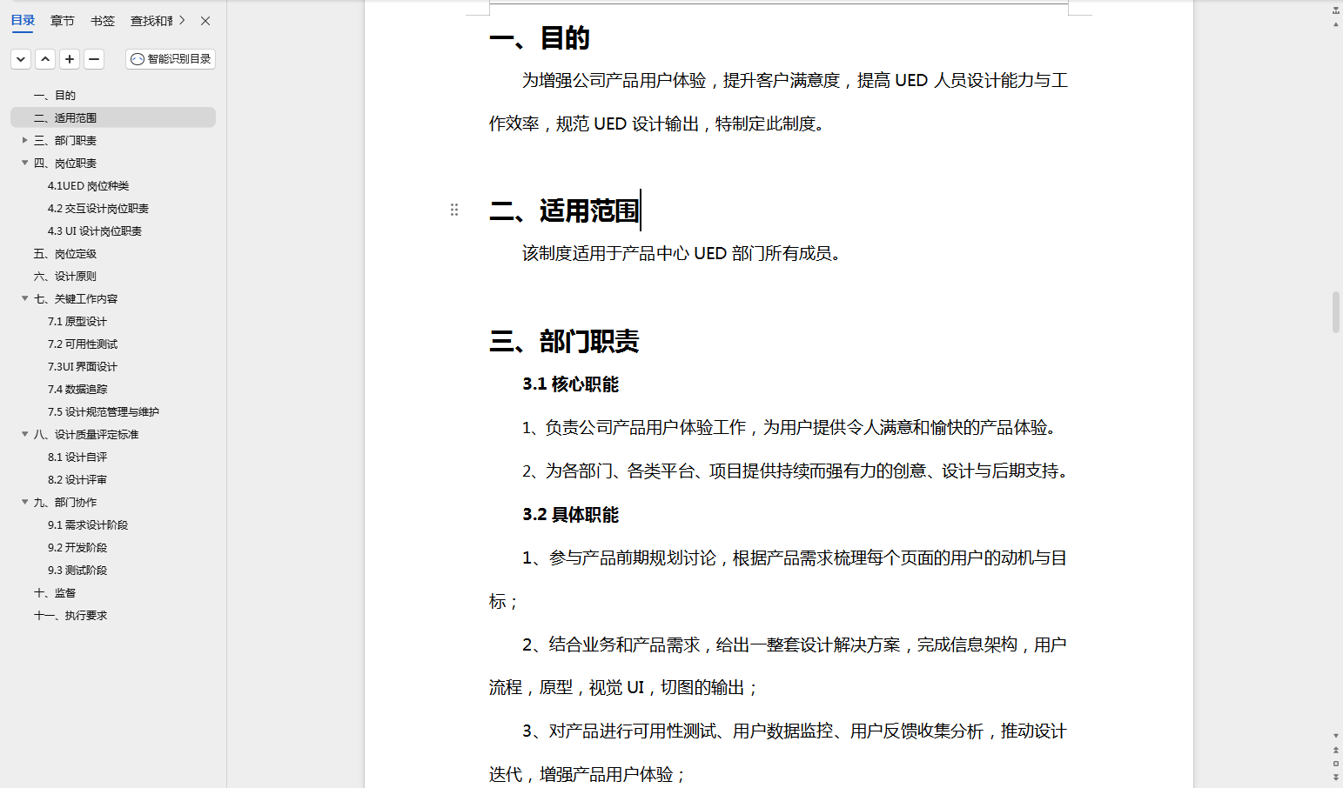Collapse outline level with down-chevron button
The image size is (1343, 788).
(x=21, y=59)
